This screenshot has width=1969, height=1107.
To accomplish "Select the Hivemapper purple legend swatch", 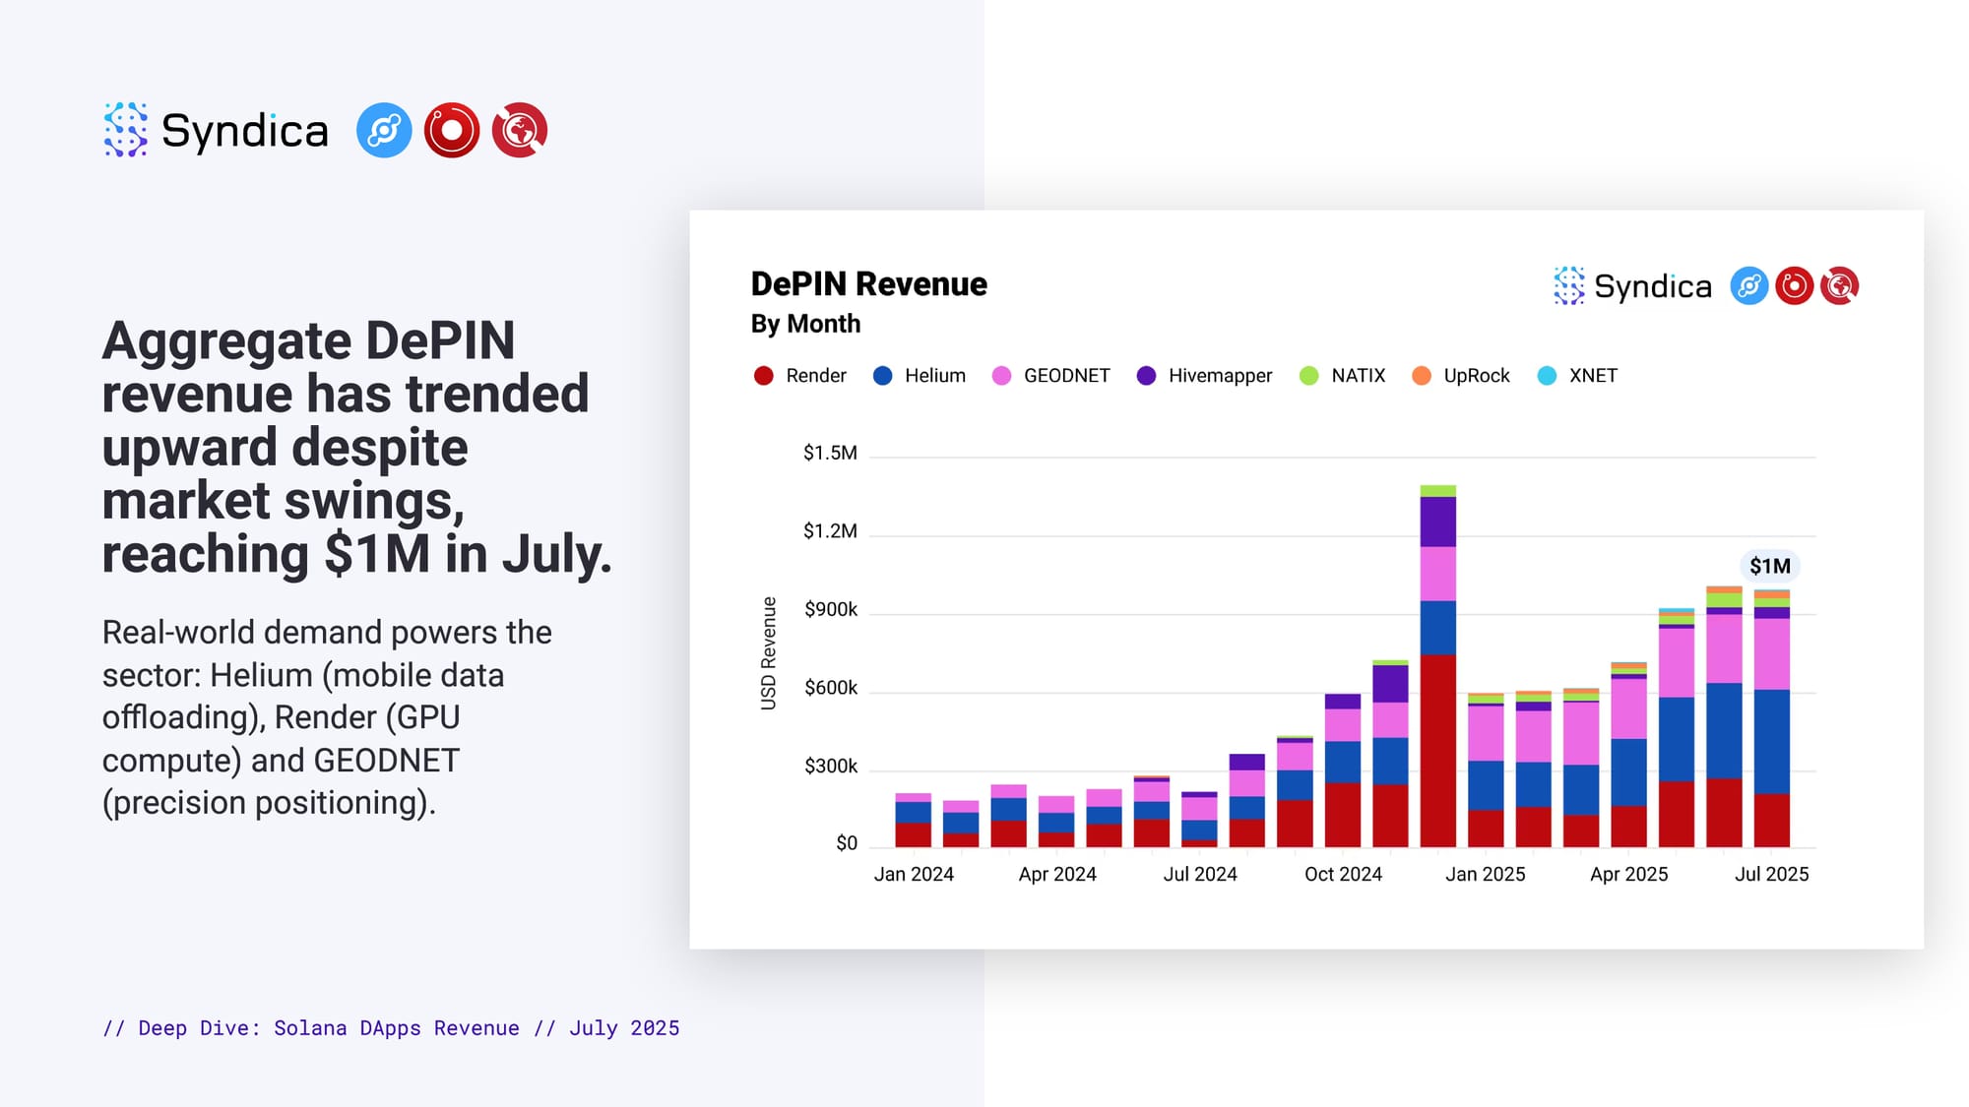I will (1146, 376).
